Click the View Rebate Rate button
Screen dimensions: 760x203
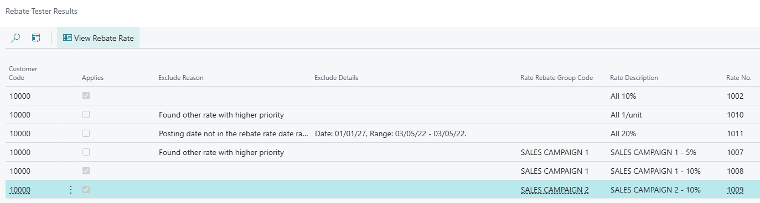98,38
